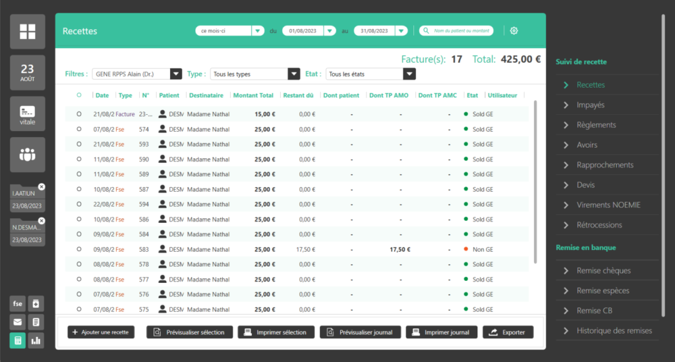Open the bar chart statistics icon
The image size is (675, 362).
click(x=36, y=340)
